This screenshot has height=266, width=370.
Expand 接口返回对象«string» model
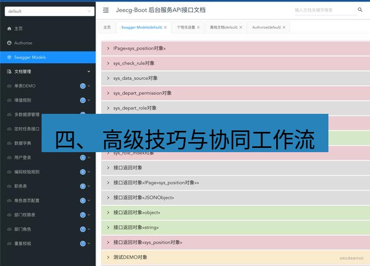(x=236, y=227)
